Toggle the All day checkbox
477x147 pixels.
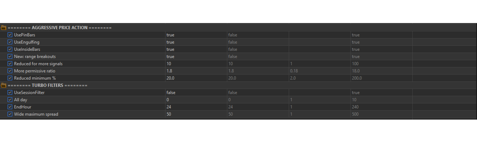pos(10,100)
